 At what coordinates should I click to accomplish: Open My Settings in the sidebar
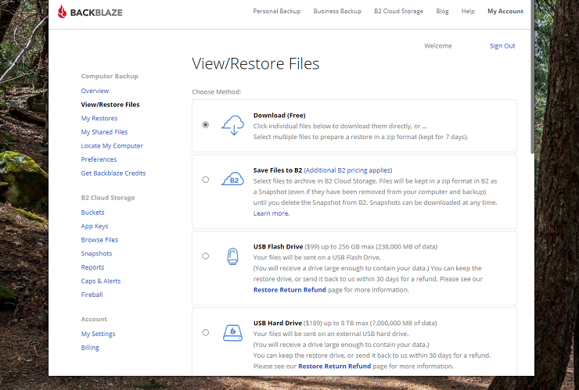point(98,334)
